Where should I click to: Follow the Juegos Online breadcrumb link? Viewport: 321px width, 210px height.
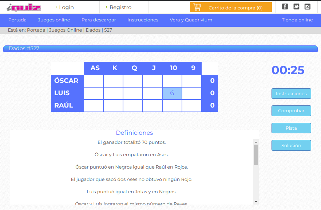pos(66,30)
